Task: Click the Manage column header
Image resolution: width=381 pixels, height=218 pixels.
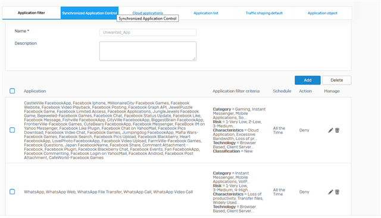Action: pos(332,91)
